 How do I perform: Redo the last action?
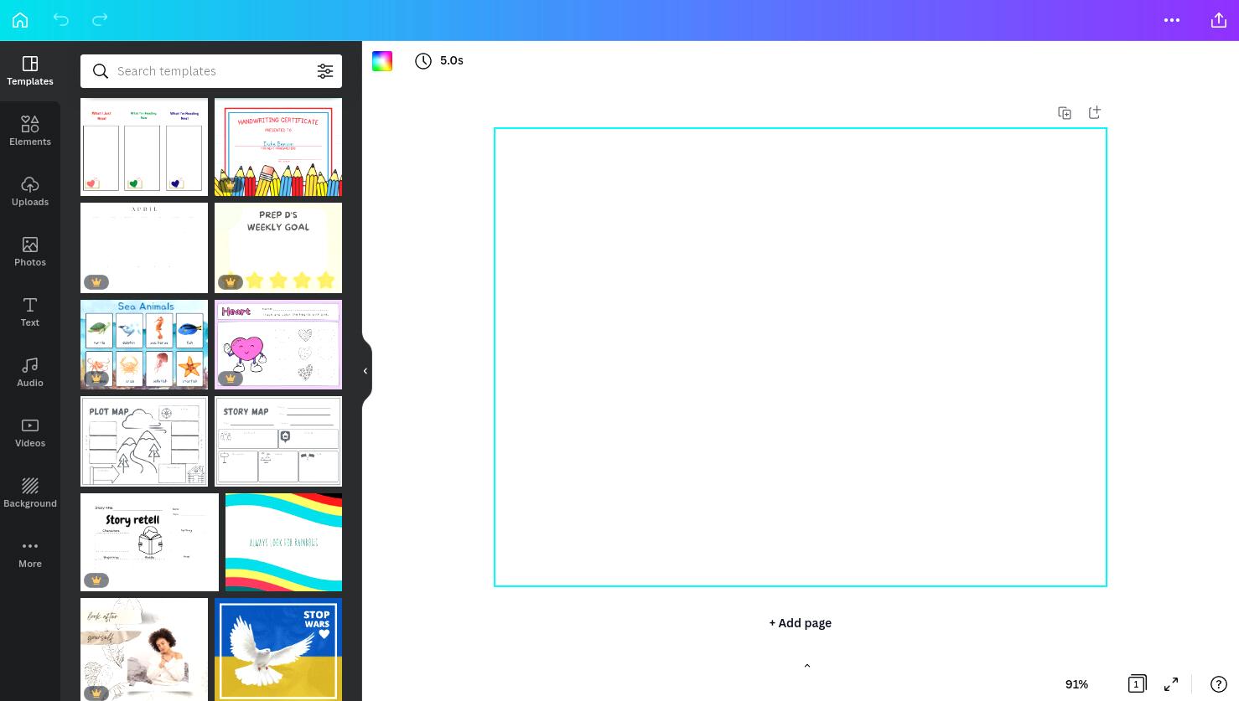pyautogui.click(x=100, y=20)
